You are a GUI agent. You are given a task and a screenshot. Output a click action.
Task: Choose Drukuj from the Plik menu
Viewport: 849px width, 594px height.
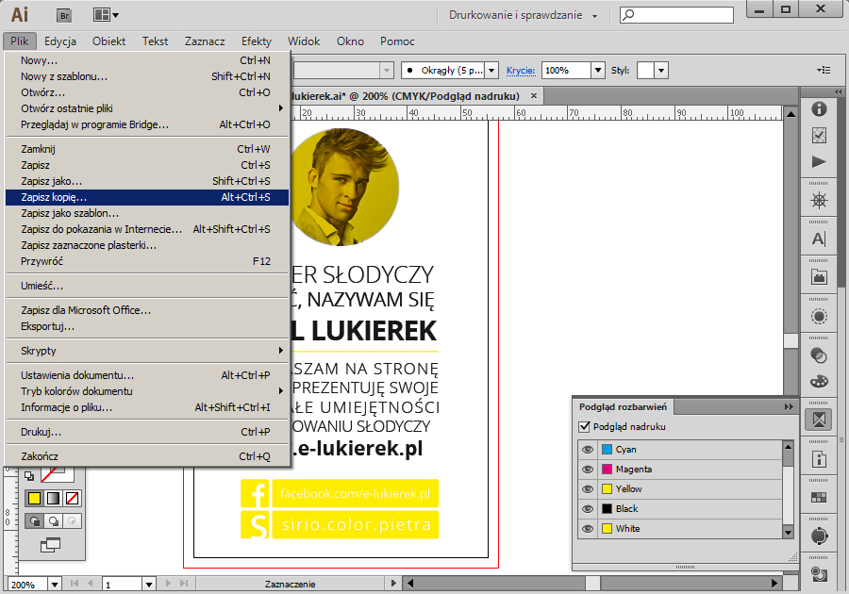coord(146,432)
